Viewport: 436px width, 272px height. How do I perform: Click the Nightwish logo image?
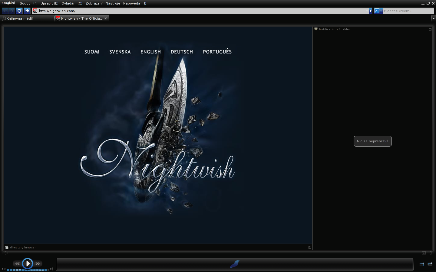157,166
